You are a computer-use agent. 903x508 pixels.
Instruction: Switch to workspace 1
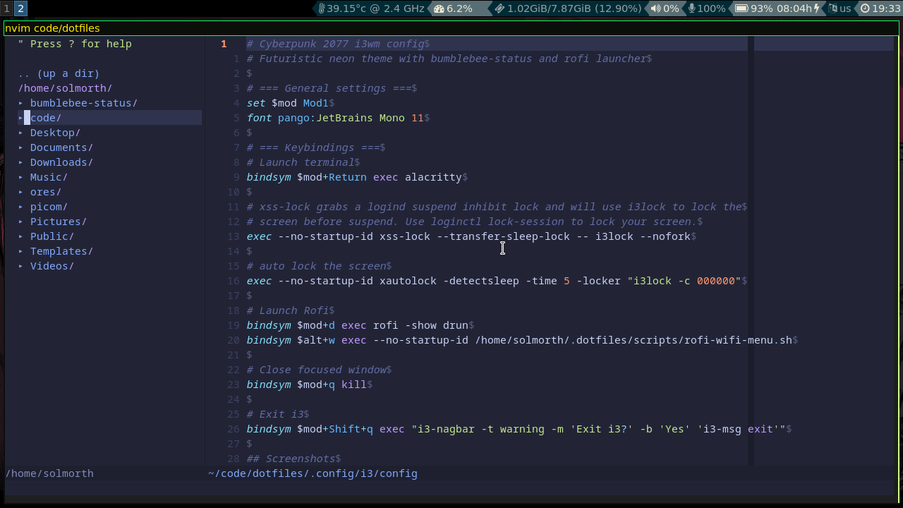(7, 8)
